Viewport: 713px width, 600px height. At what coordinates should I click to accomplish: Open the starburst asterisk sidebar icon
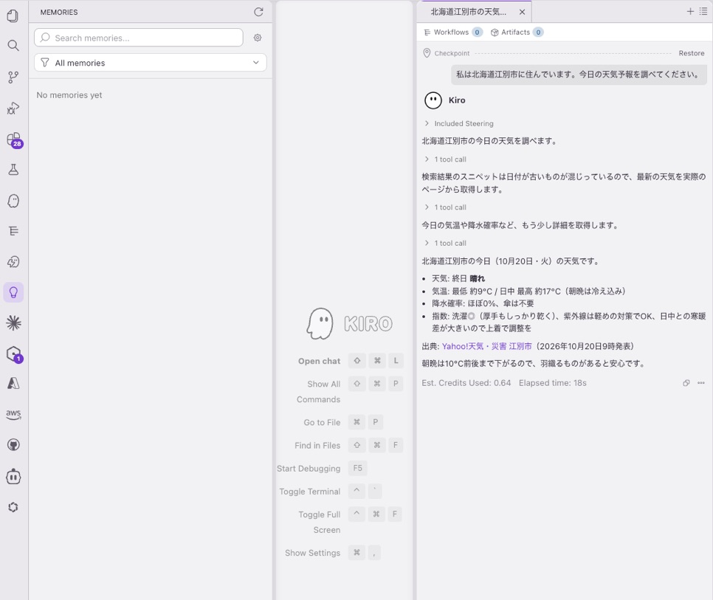coord(13,323)
